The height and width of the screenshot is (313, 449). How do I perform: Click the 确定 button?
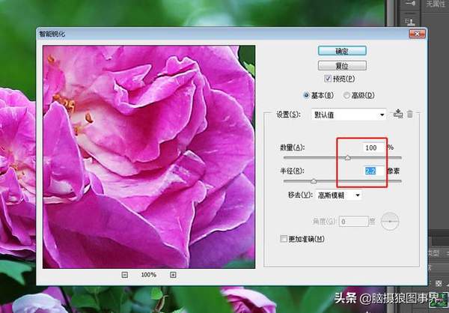341,50
